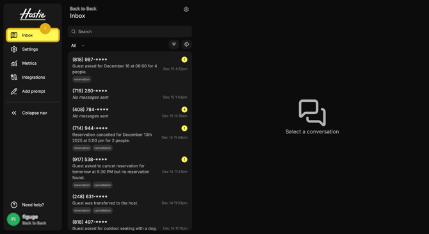Image resolution: width=429 pixels, height=234 pixels.
Task: Click the Inbox message icon
Action: (14, 35)
